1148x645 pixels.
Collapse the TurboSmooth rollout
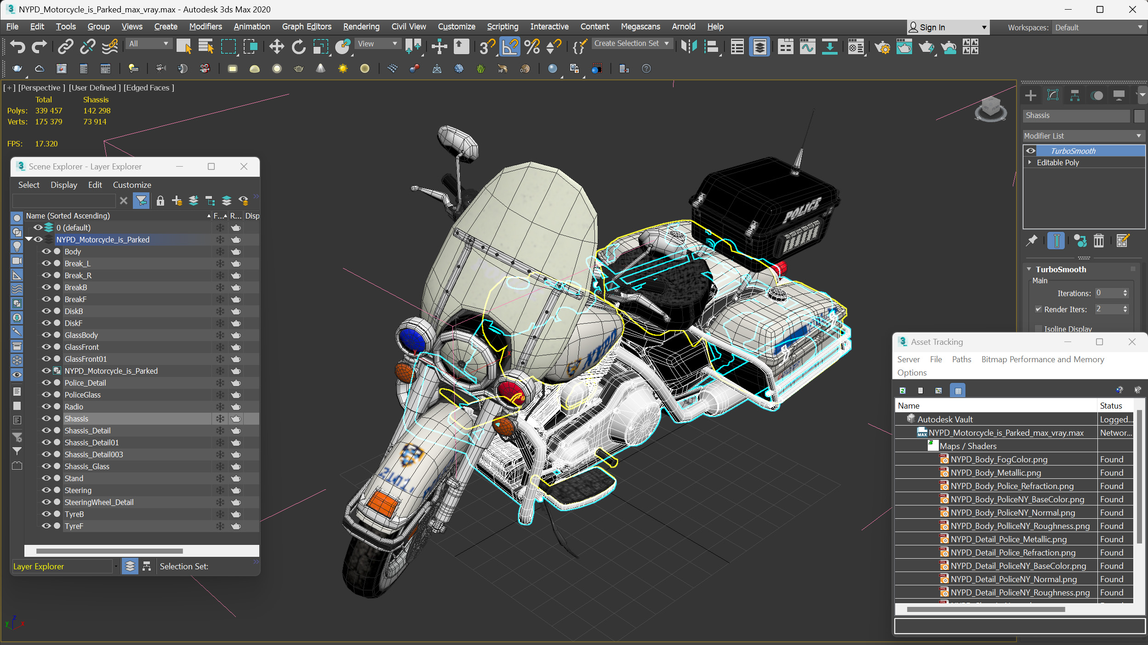[1029, 269]
